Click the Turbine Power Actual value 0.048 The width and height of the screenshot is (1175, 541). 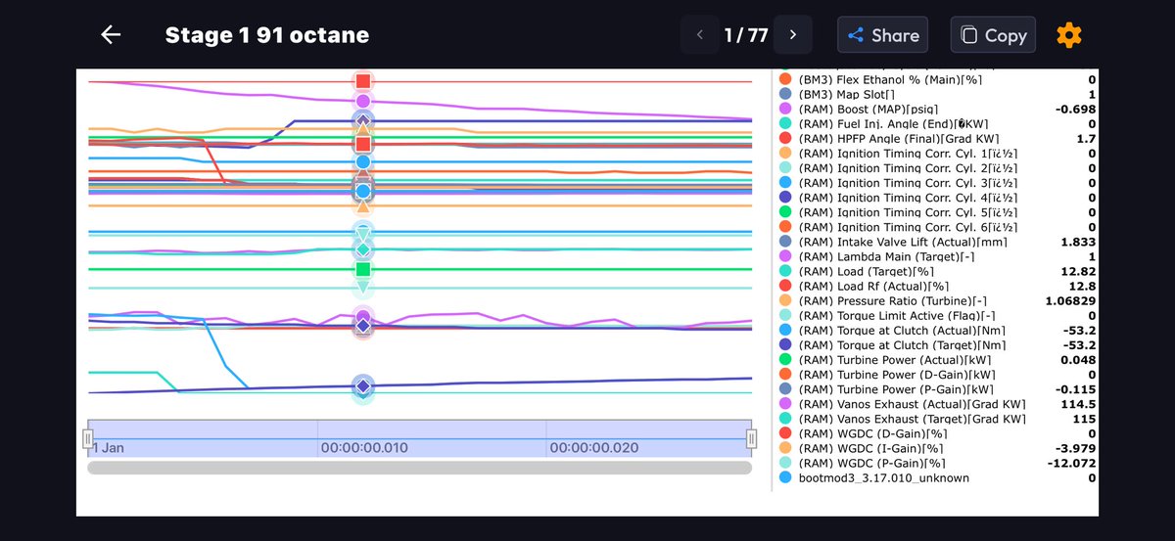coord(1078,360)
